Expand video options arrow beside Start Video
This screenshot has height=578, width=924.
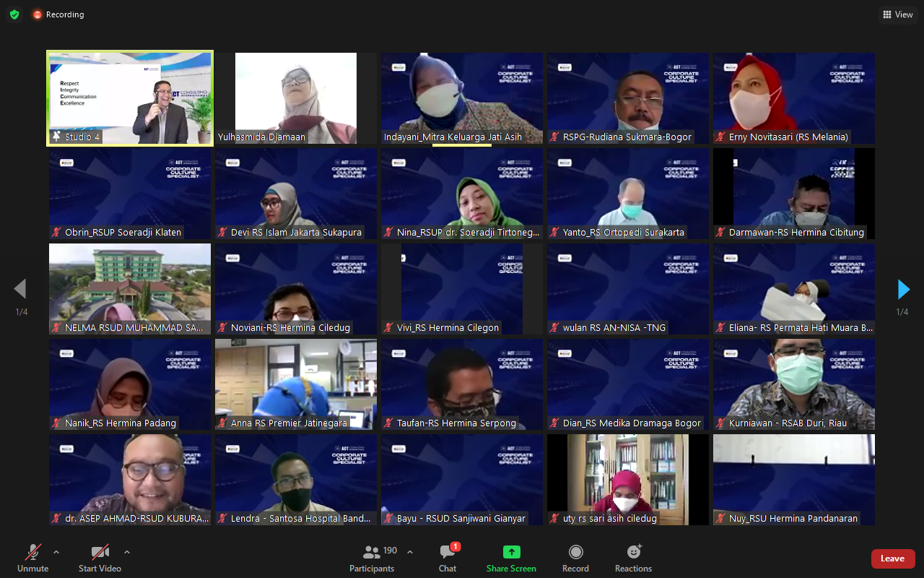(127, 552)
